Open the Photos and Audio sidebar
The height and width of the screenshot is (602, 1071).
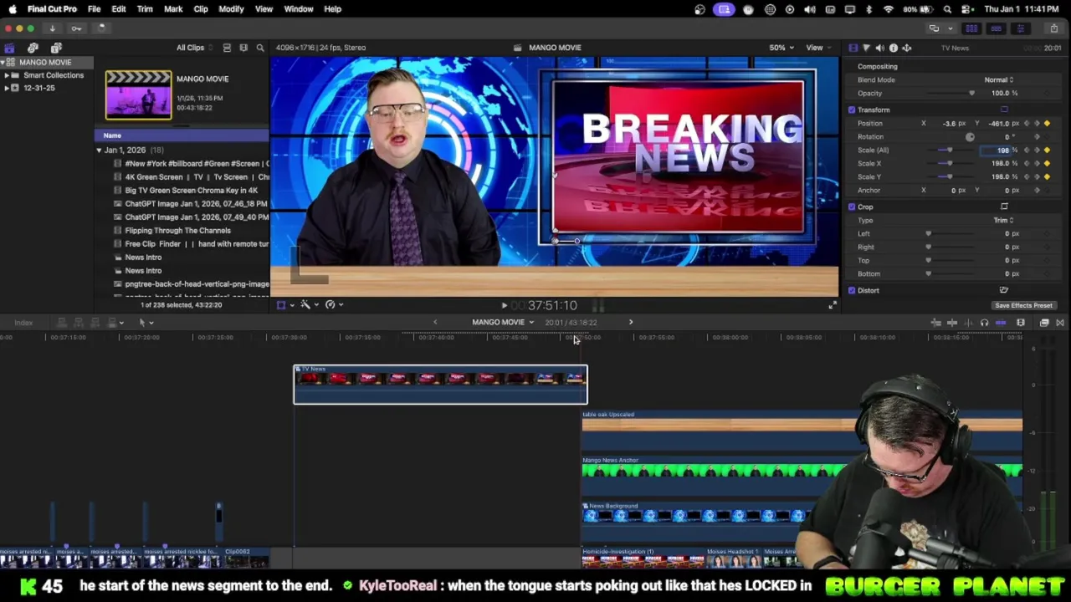point(33,48)
